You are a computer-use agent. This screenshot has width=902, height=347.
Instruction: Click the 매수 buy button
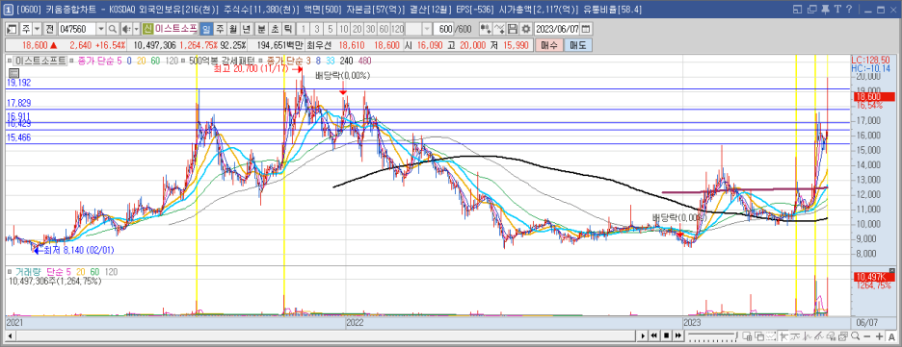coord(548,45)
